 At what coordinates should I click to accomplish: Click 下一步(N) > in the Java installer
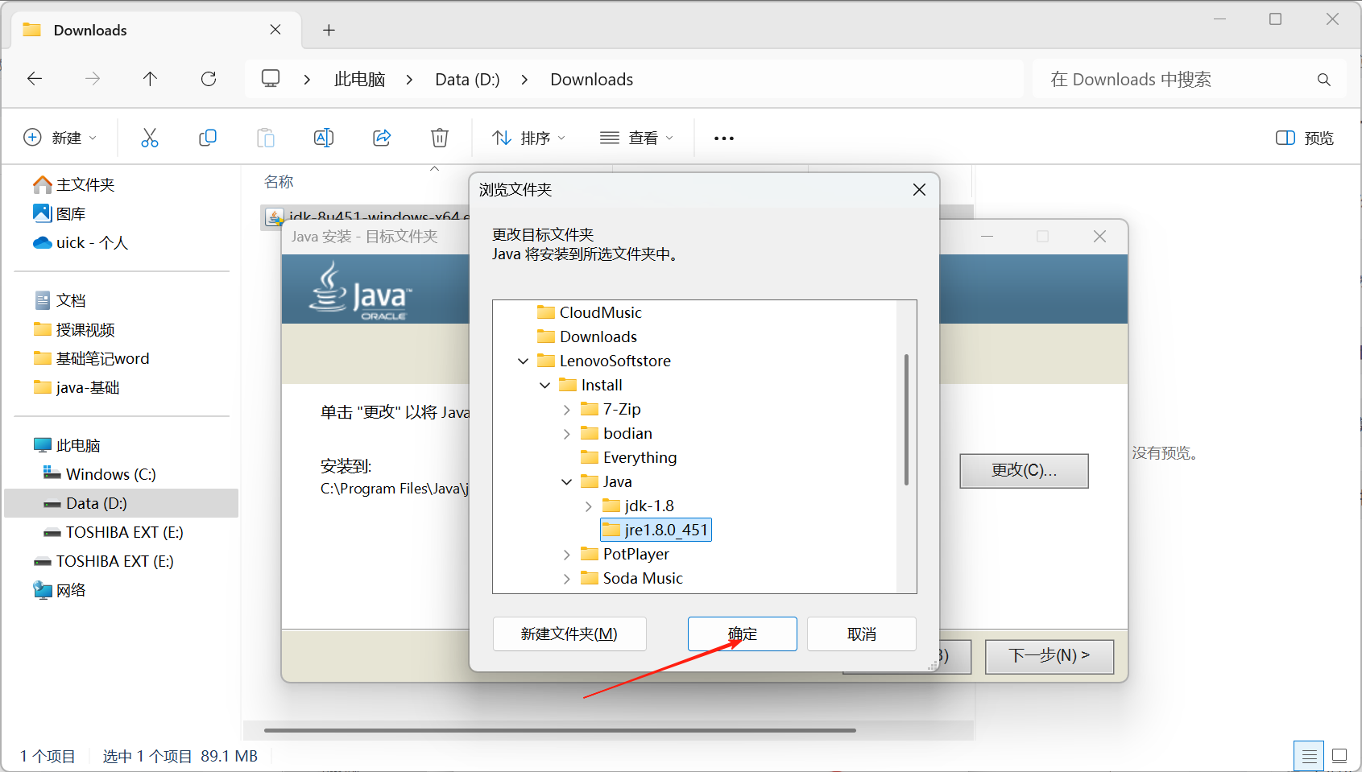click(x=1049, y=656)
